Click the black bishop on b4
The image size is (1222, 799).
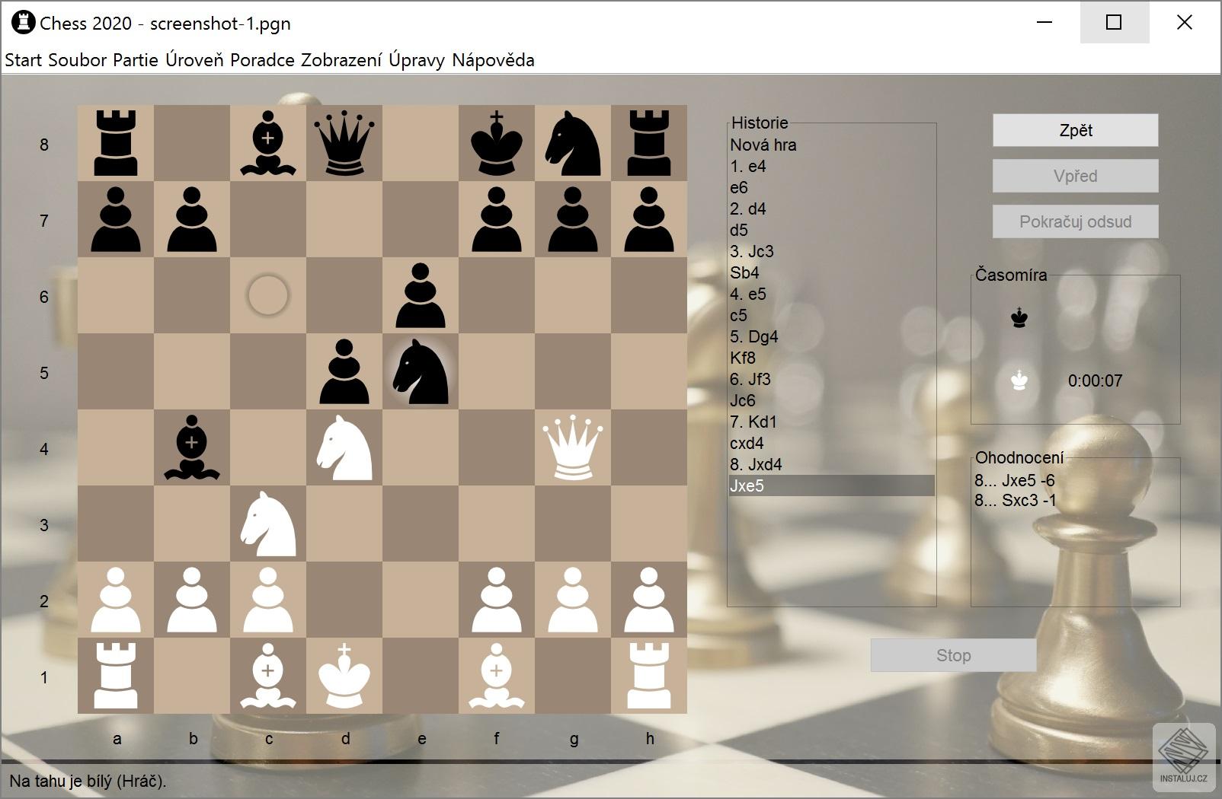[192, 449]
